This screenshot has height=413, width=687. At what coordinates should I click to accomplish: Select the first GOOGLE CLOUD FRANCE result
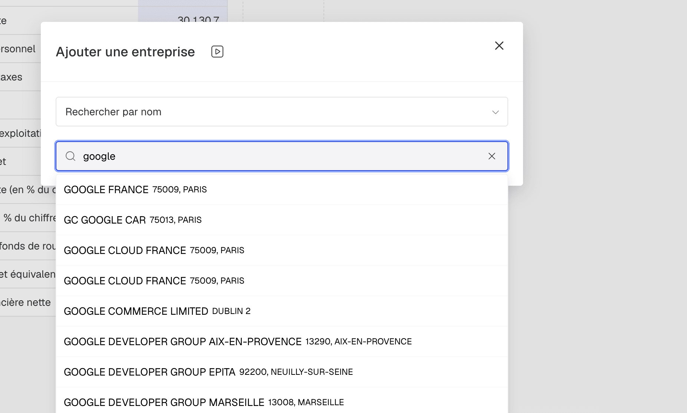282,250
